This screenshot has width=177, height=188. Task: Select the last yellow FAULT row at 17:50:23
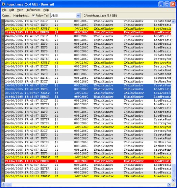[88, 176]
